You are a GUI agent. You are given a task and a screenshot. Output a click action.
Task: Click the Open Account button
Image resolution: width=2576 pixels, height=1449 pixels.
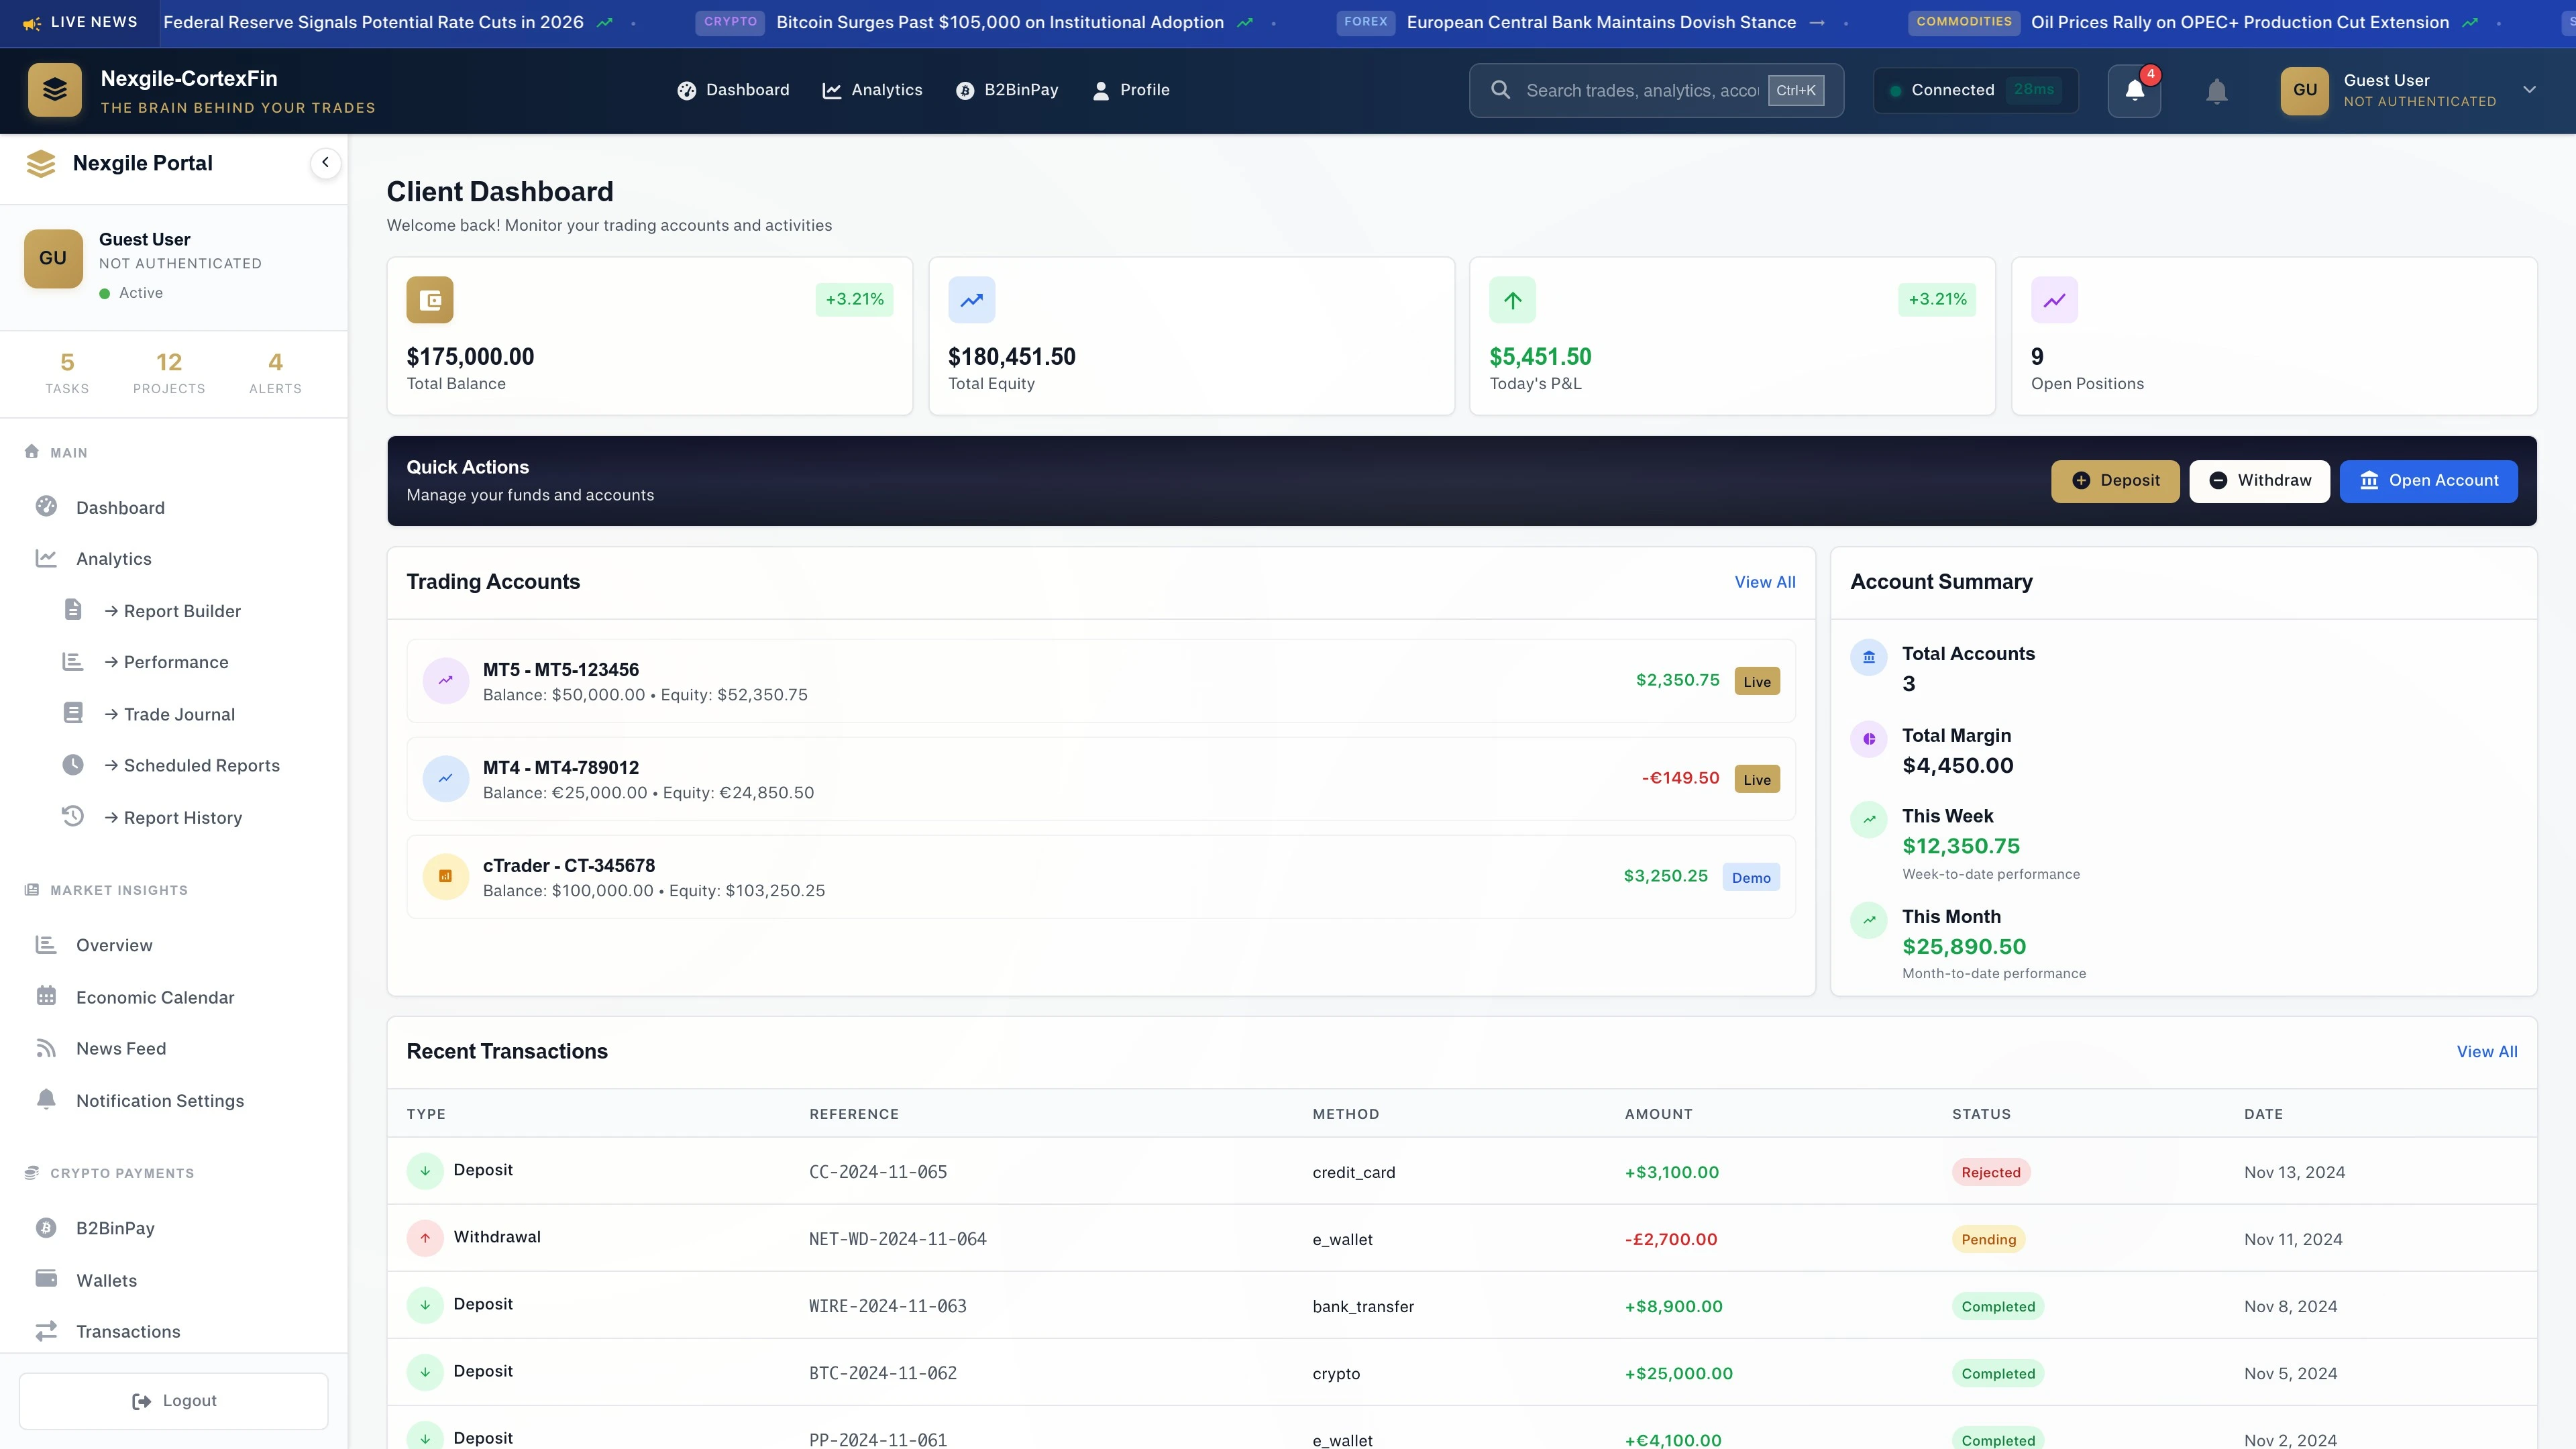[2429, 481]
